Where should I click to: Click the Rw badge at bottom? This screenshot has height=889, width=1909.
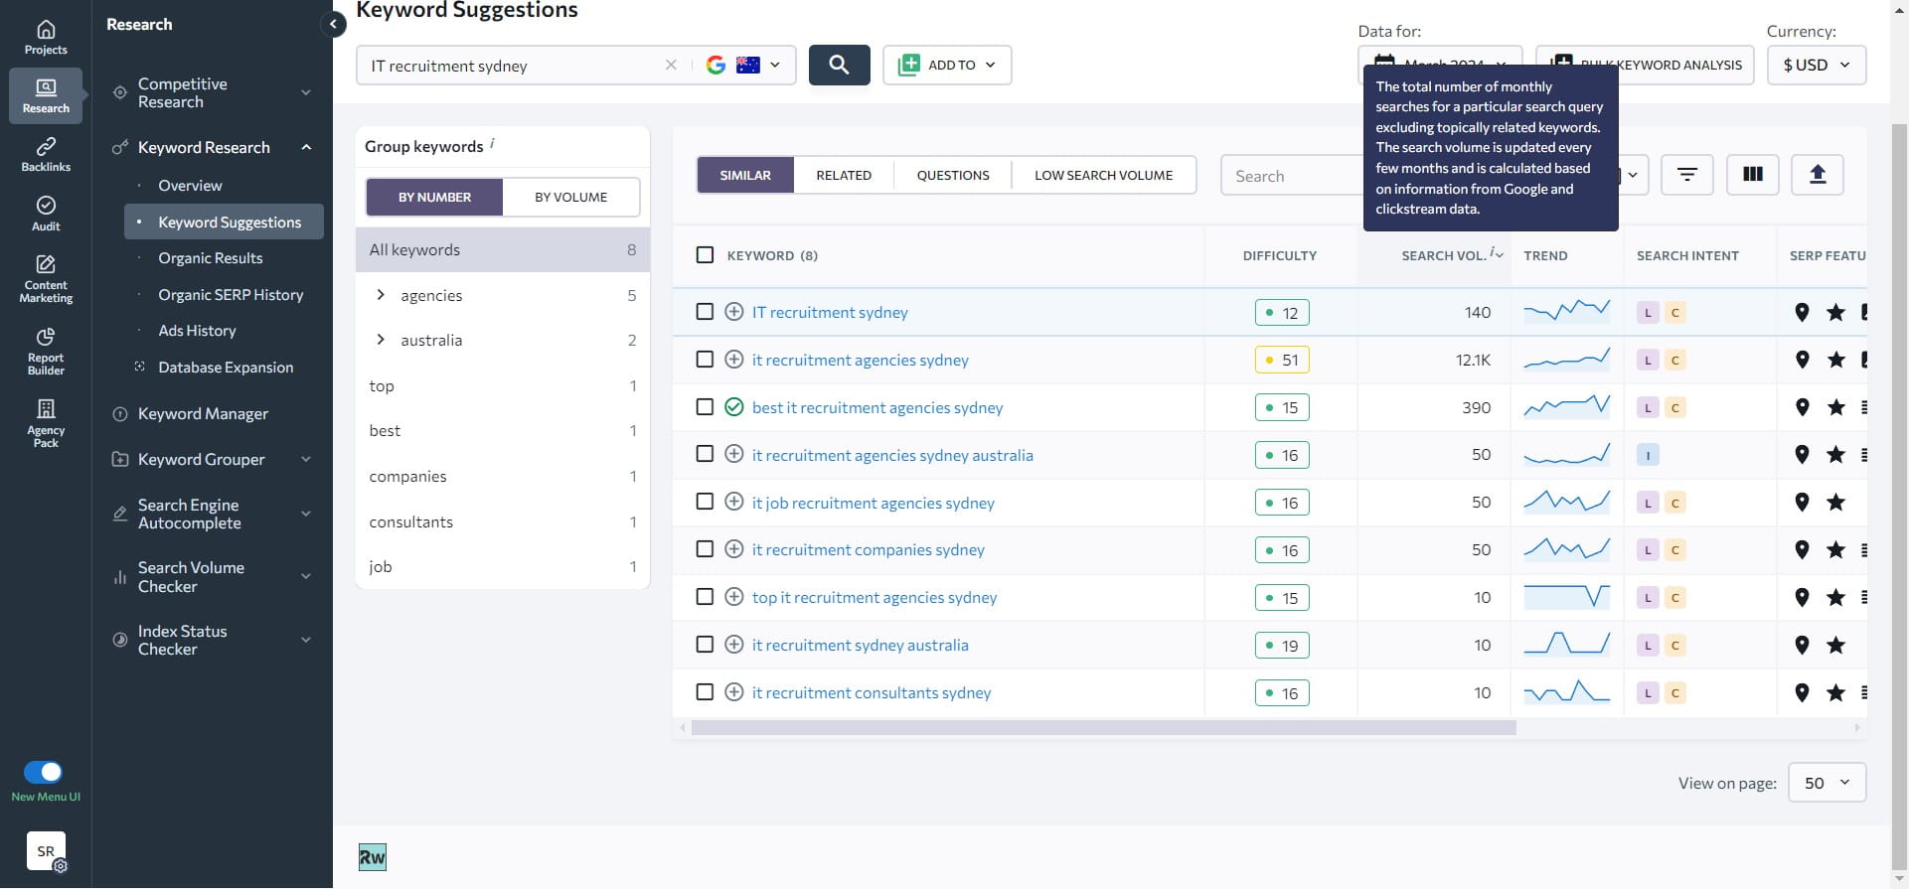point(372,857)
